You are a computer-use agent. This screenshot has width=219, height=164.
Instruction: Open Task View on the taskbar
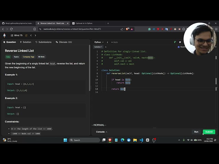click(104, 140)
